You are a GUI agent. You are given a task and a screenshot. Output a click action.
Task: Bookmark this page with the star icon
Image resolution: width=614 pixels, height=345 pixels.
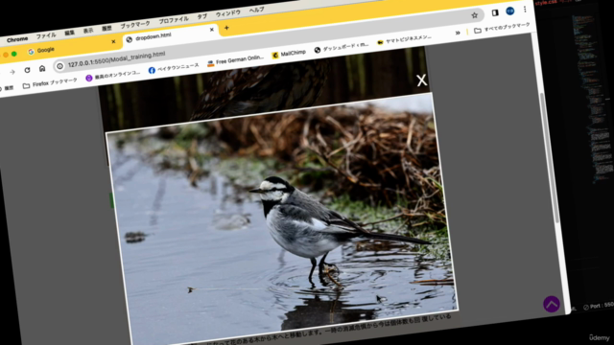coord(474,15)
